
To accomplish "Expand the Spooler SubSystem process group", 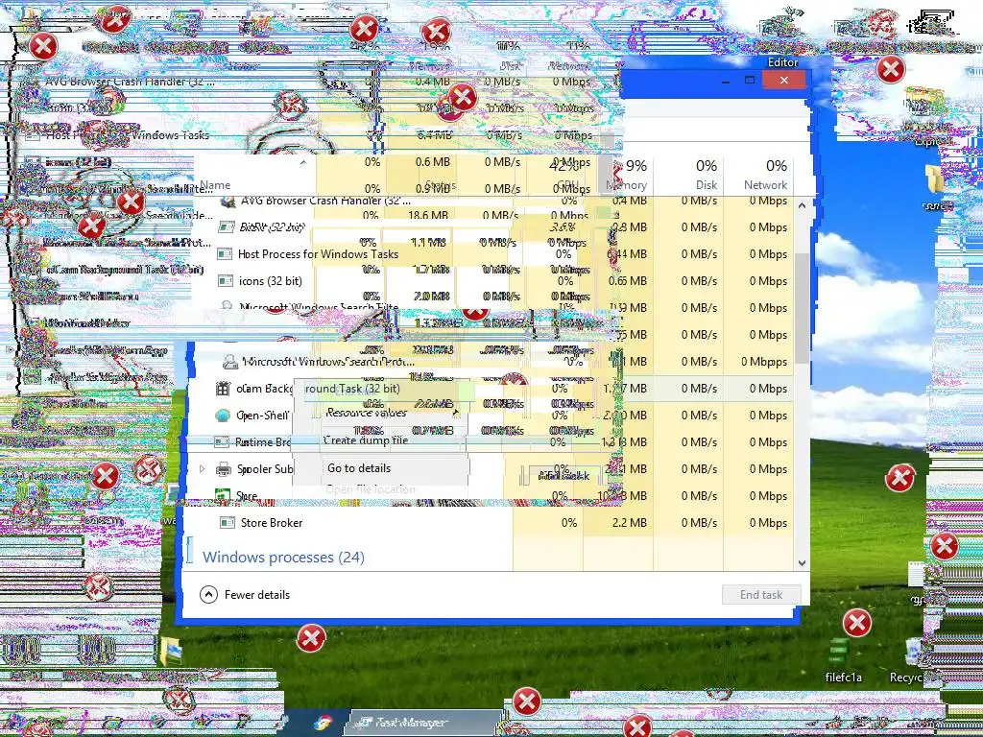I will (202, 468).
